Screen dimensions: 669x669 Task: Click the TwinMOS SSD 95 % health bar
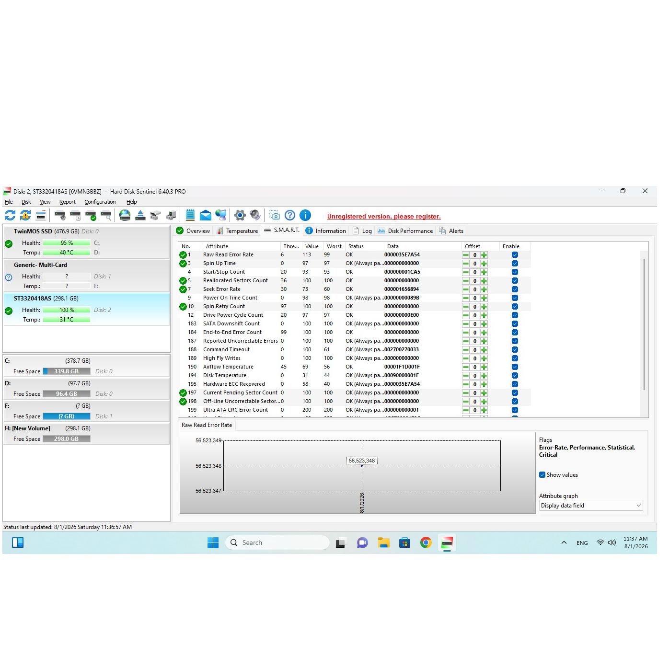pyautogui.click(x=67, y=243)
